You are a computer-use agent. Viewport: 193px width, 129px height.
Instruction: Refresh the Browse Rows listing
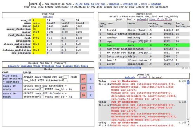[142, 19]
